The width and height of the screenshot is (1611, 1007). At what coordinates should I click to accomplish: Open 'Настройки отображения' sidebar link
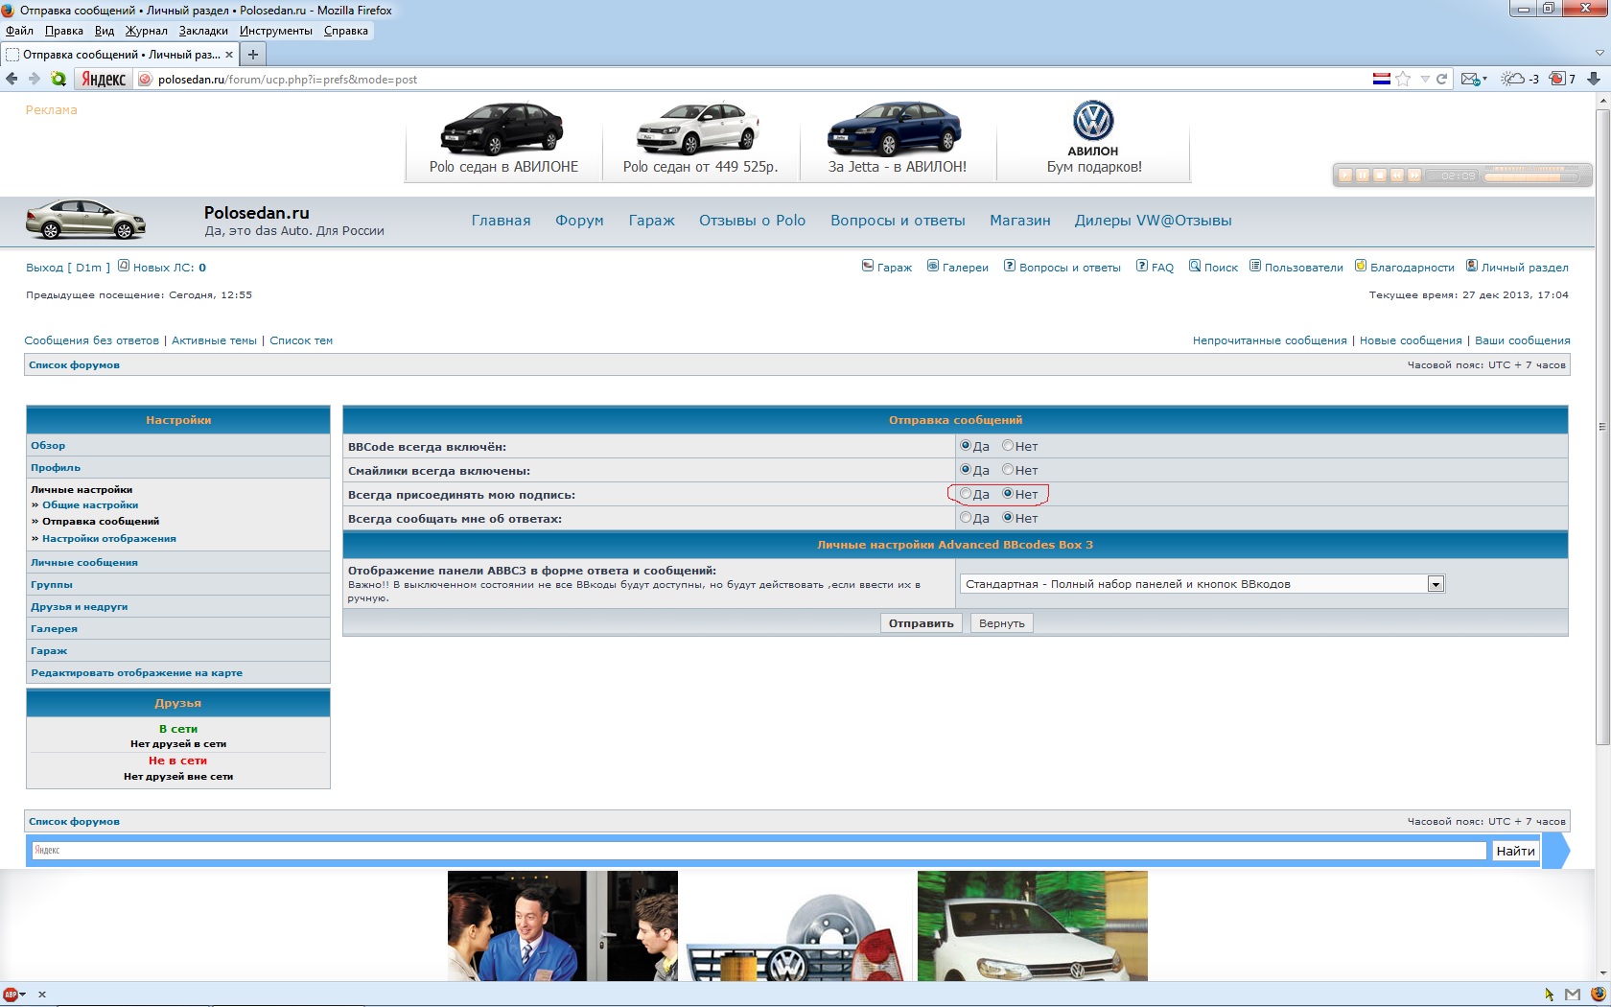point(108,539)
